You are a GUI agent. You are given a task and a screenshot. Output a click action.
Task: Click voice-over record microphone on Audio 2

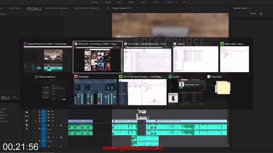tap(61, 137)
